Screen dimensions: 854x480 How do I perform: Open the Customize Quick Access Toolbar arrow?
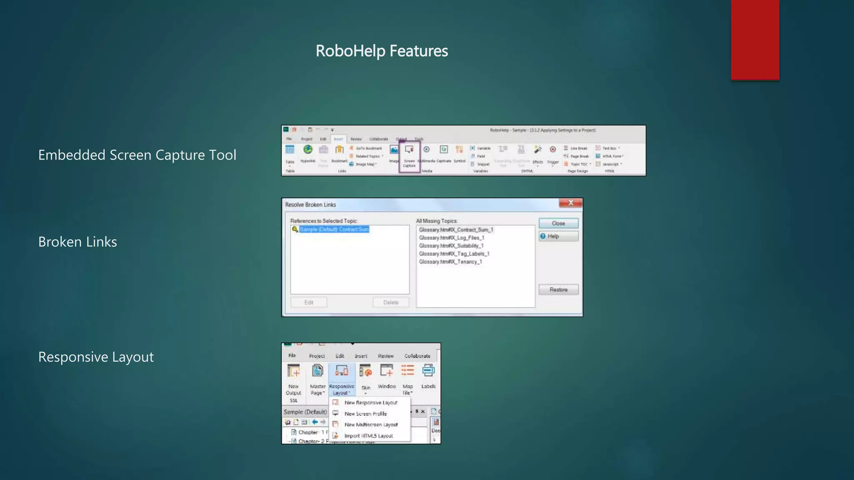pos(332,130)
